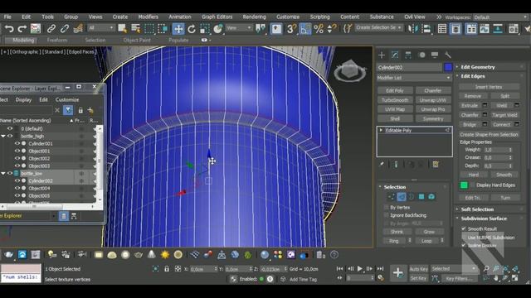Toggle the Ignore Backfacing checkbox

tap(387, 215)
